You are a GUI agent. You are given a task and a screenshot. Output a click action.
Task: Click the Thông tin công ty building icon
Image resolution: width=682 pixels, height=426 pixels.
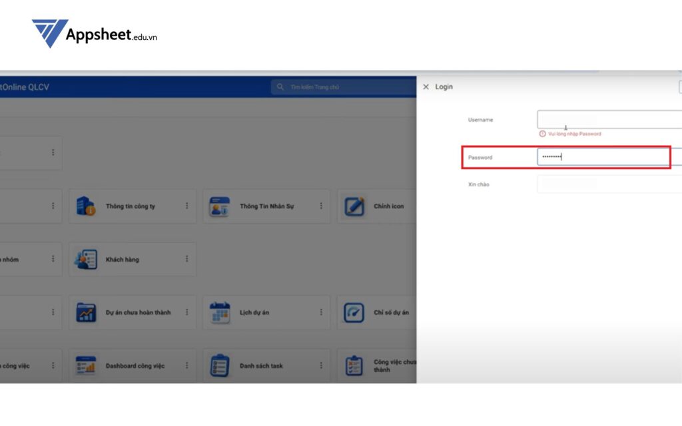pos(86,206)
